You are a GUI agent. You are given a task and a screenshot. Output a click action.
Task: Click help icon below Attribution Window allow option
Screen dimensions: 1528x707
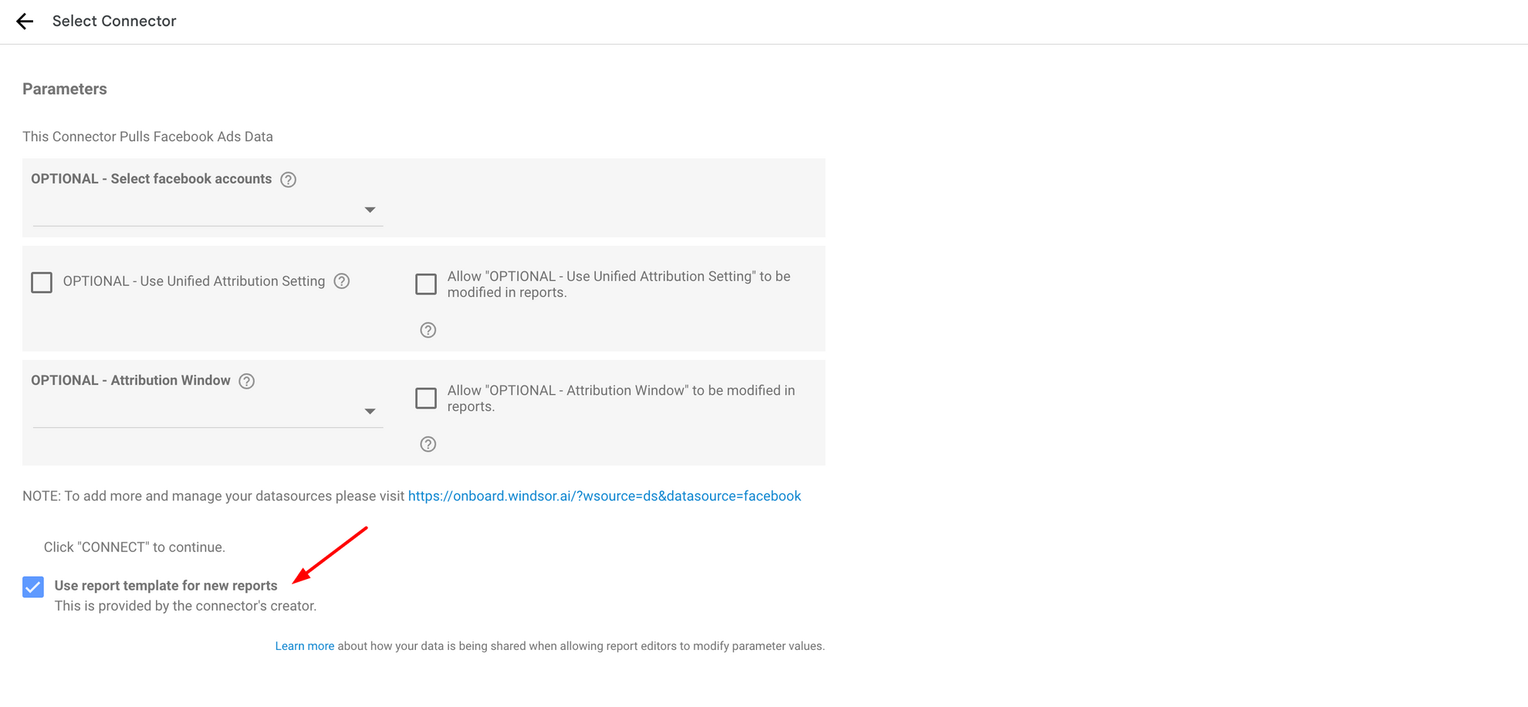(428, 445)
